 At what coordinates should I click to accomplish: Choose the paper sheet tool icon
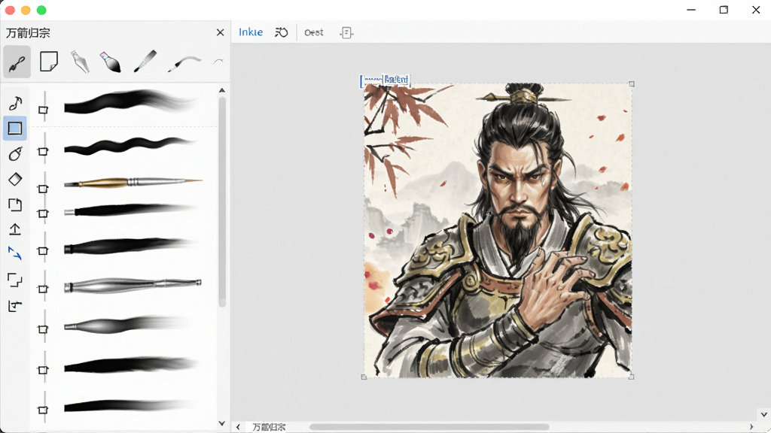click(49, 62)
